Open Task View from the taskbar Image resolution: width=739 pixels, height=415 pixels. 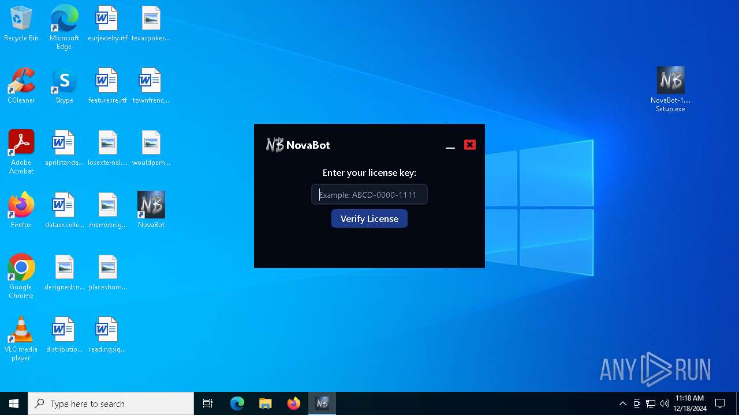[x=208, y=403]
